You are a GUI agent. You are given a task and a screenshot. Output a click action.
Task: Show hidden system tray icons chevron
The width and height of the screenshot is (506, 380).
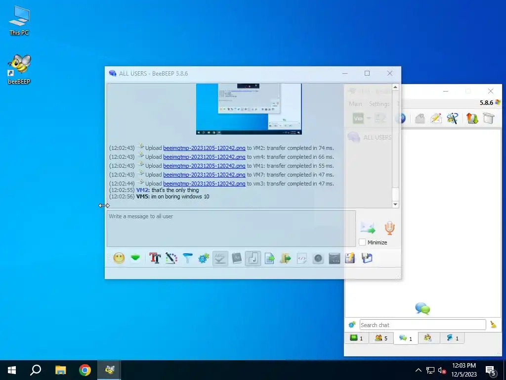click(x=418, y=370)
